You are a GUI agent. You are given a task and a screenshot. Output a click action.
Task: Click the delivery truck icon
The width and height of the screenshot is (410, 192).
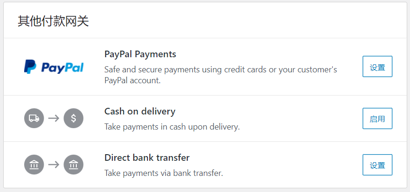coord(34,118)
